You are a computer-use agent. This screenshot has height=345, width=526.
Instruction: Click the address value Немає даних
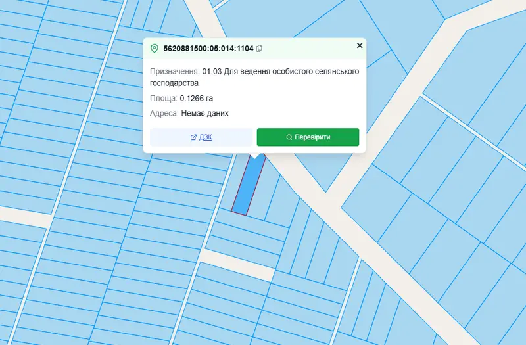pos(204,113)
